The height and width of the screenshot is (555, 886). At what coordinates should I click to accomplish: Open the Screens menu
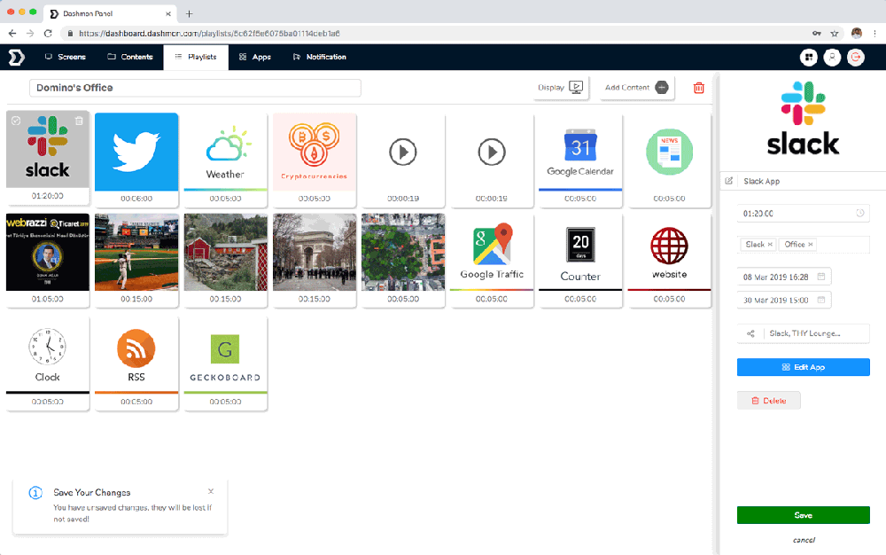(x=66, y=57)
